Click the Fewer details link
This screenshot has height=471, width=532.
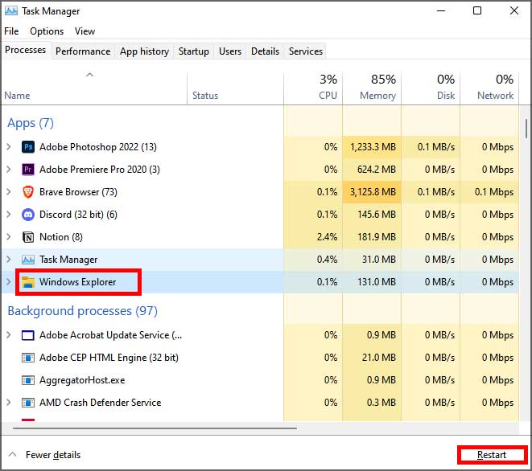pyautogui.click(x=53, y=455)
